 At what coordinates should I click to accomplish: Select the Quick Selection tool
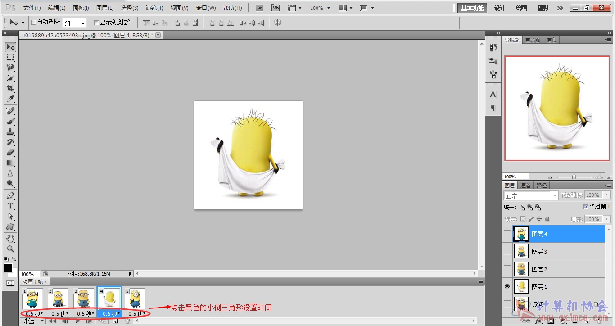click(x=10, y=78)
